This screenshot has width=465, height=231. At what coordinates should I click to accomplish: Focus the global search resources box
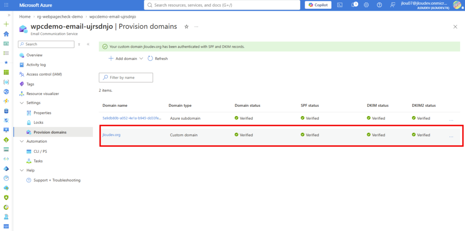pyautogui.click(x=222, y=5)
